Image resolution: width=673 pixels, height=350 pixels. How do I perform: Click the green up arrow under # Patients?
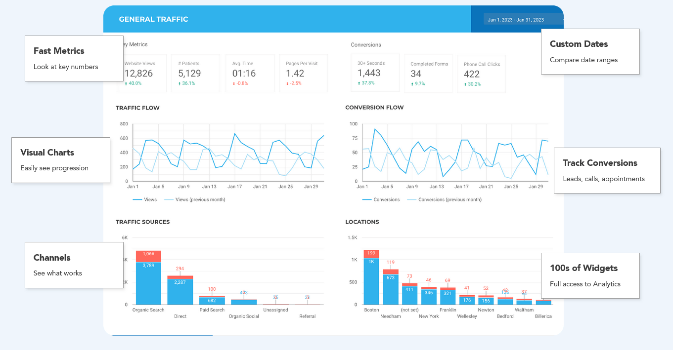tap(180, 83)
